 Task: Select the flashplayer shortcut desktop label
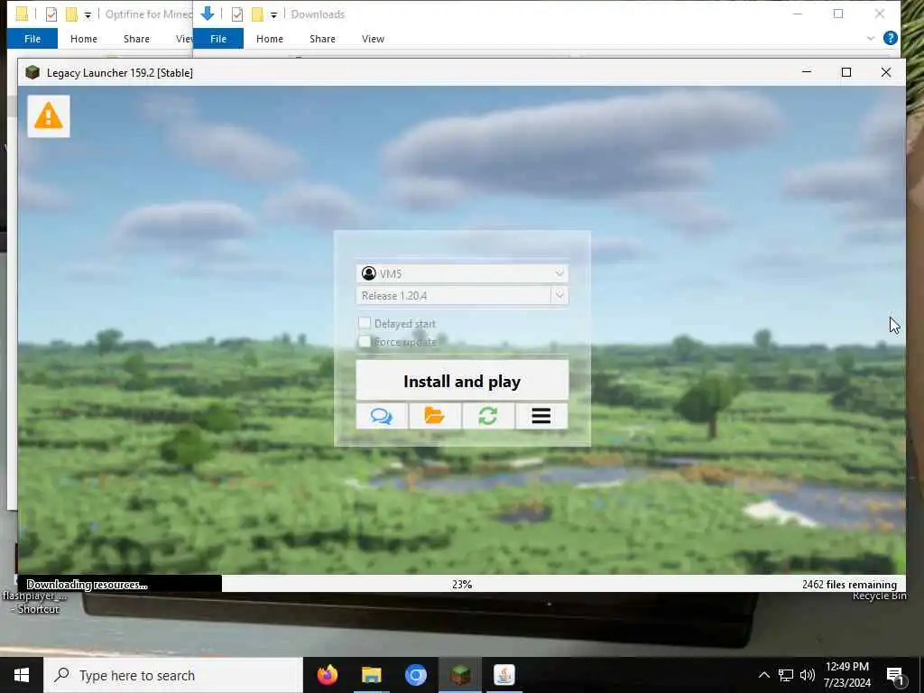tap(34, 602)
